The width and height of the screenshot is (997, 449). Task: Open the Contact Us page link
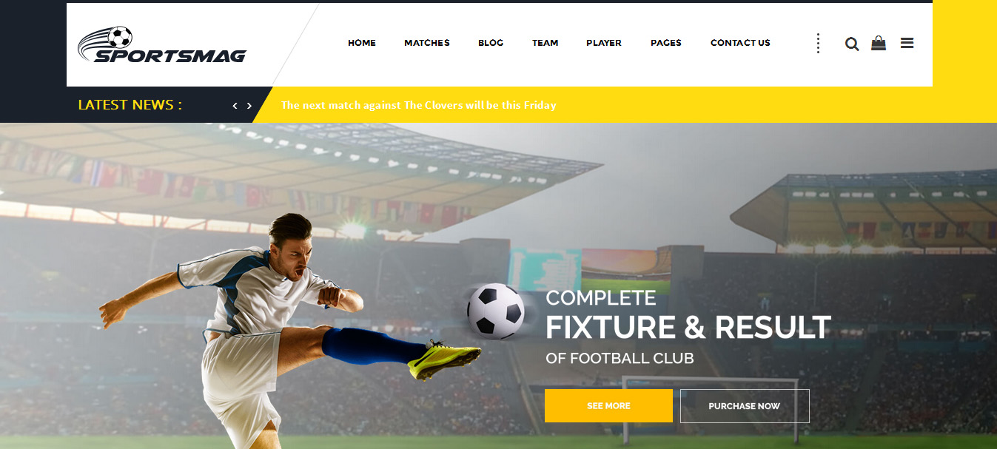tap(740, 43)
